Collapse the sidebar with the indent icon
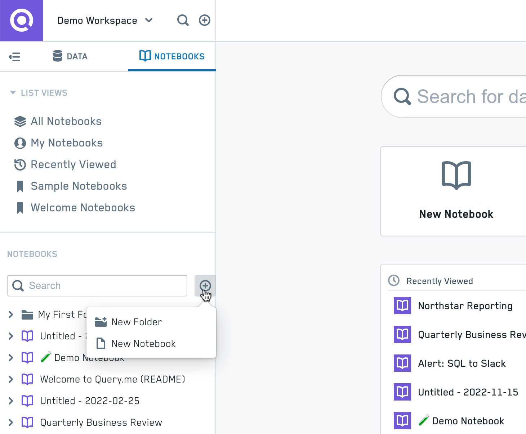This screenshot has height=434, width=526. 14,56
